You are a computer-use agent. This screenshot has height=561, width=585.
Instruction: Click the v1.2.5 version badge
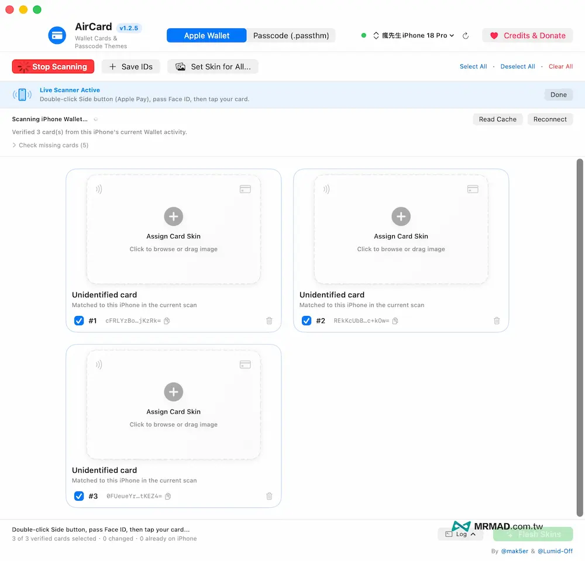129,28
